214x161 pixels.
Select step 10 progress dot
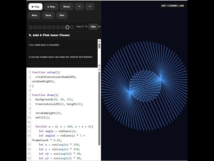click(72, 28)
